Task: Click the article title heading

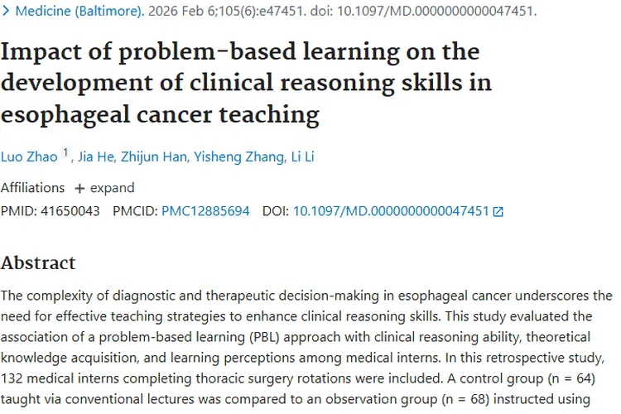Action: (x=246, y=83)
